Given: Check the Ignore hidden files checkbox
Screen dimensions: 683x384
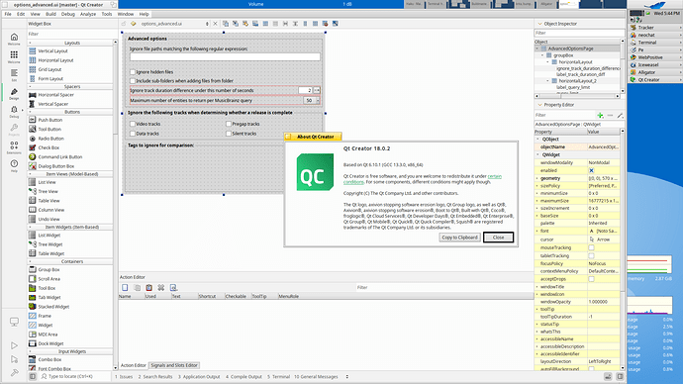Looking at the screenshot, I should [133, 72].
